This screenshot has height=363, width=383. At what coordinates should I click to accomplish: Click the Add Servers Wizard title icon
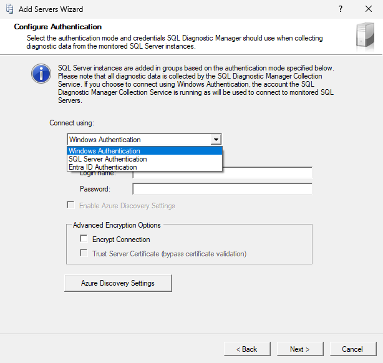tap(9, 9)
